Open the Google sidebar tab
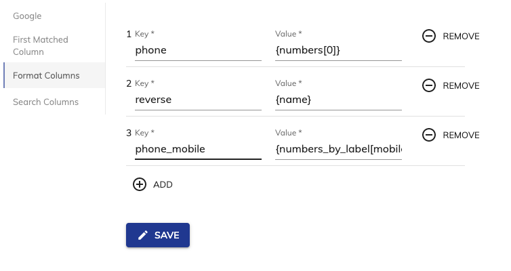This screenshot has height=271, width=511. click(x=27, y=16)
